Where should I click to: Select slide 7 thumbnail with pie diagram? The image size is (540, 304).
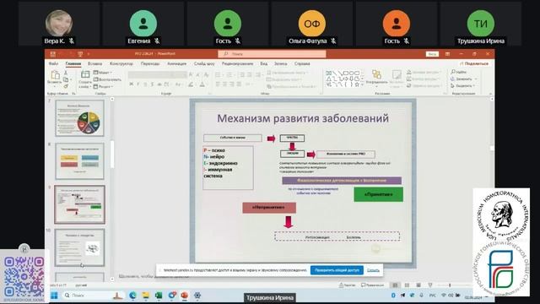[x=79, y=118]
